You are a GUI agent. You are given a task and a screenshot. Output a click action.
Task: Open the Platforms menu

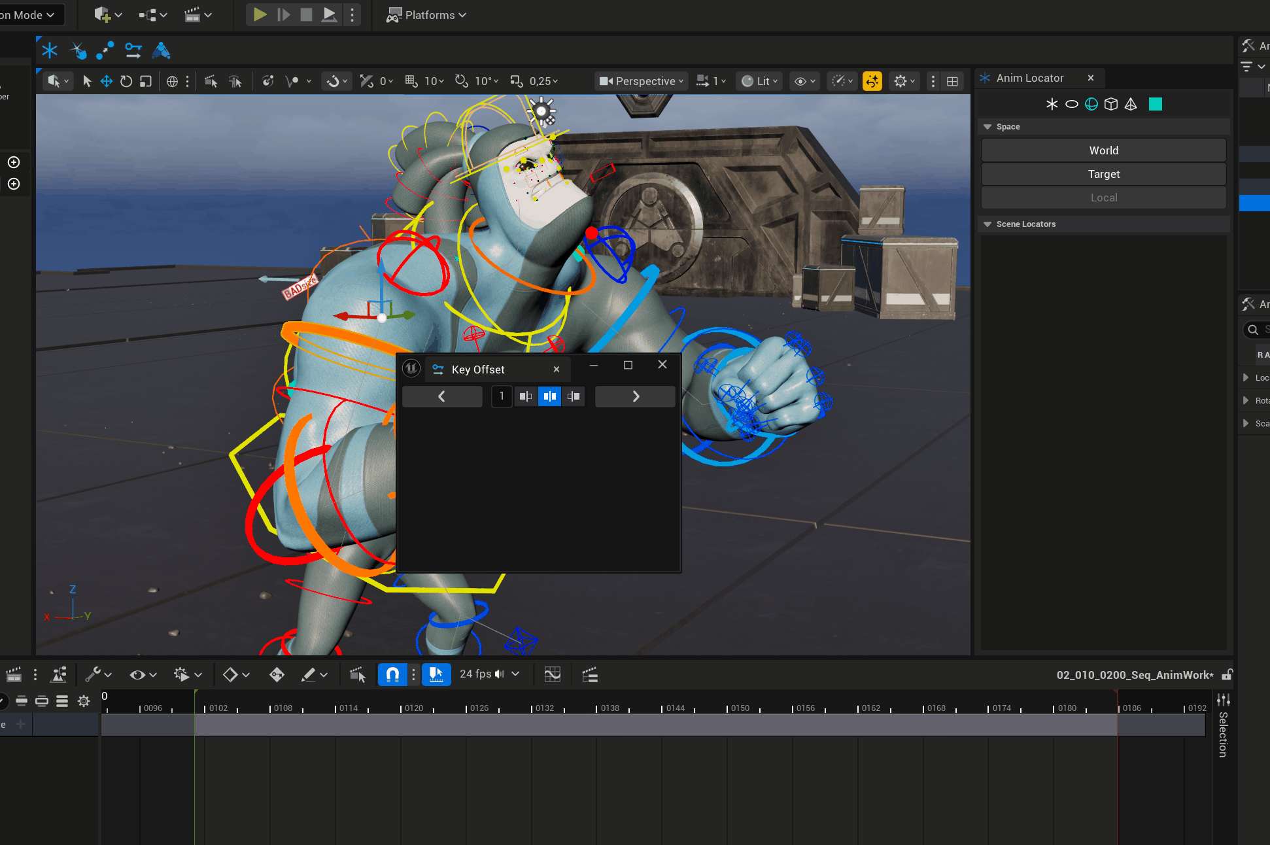tap(426, 14)
